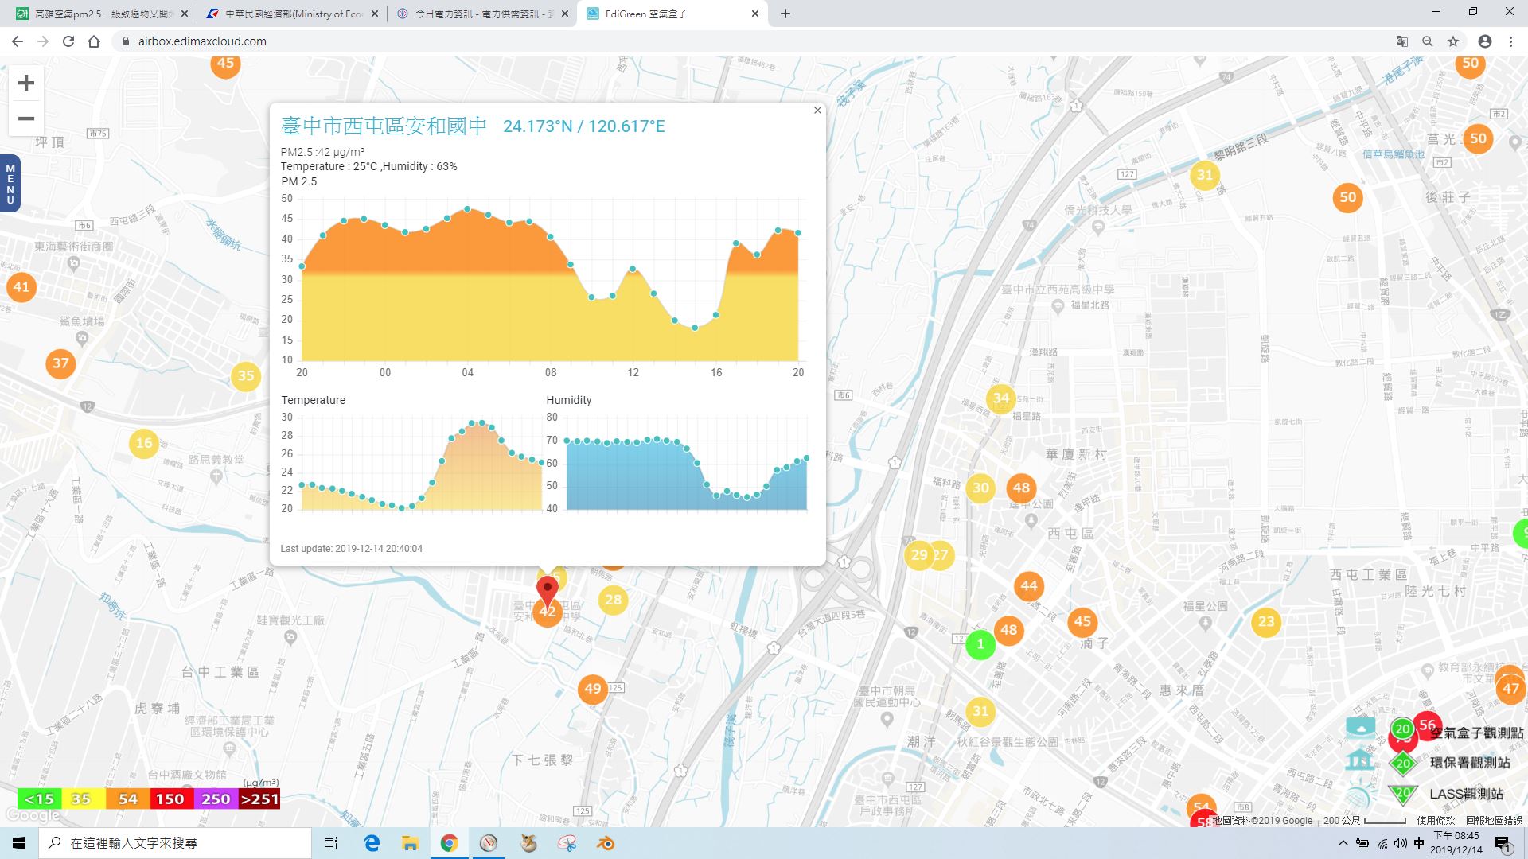Click Last update 2019-12-14 20:40:04 text
The width and height of the screenshot is (1528, 859).
[x=351, y=549]
